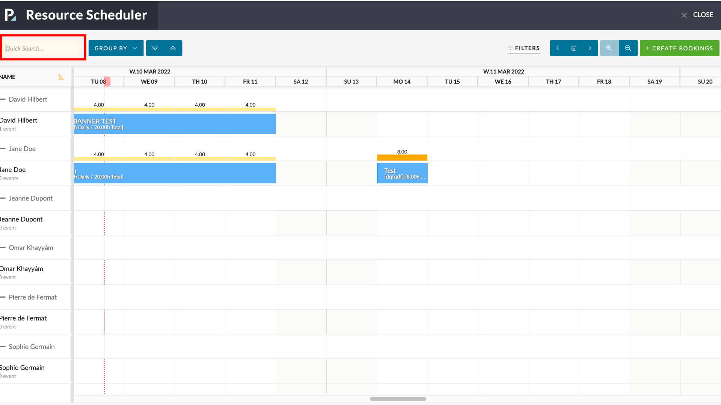Close the Resource Scheduler

[x=697, y=15]
